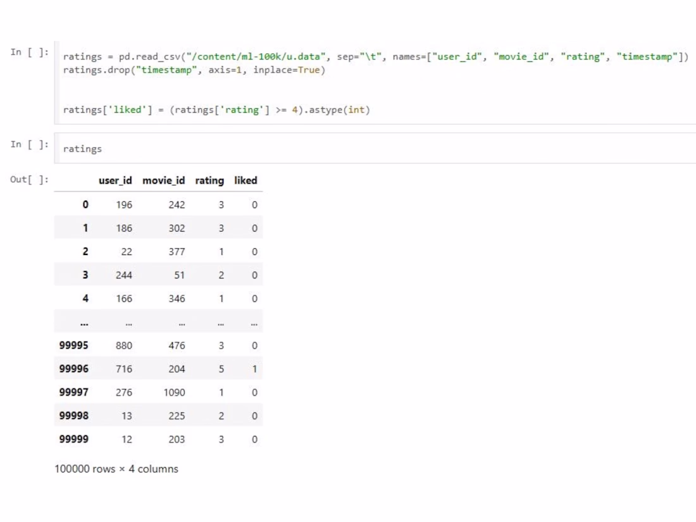Screen dimensions: 696x522
Task: Click movie_id value 203
Action: [177, 440]
